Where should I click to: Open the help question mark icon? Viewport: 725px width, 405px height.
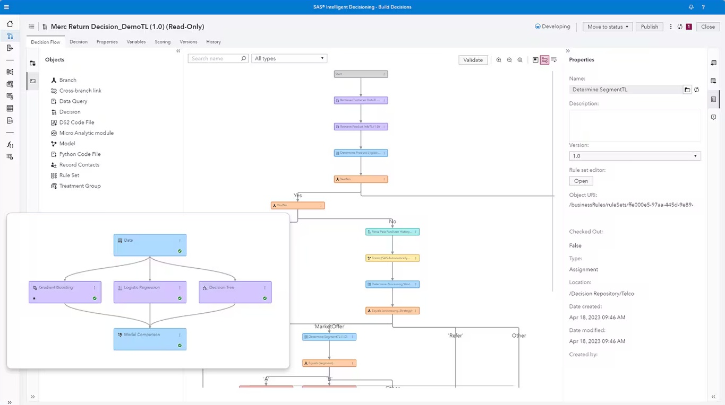pos(703,7)
